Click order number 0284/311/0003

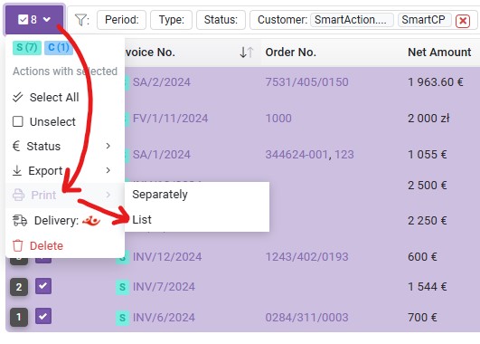(306, 318)
